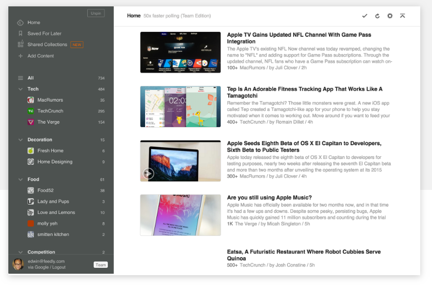Mark all as read with checkmark icon
Image resolution: width=432 pixels, height=285 pixels.
click(365, 16)
